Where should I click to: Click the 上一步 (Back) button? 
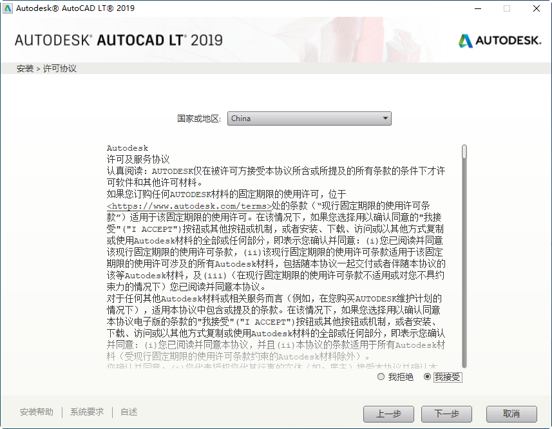[x=388, y=414]
